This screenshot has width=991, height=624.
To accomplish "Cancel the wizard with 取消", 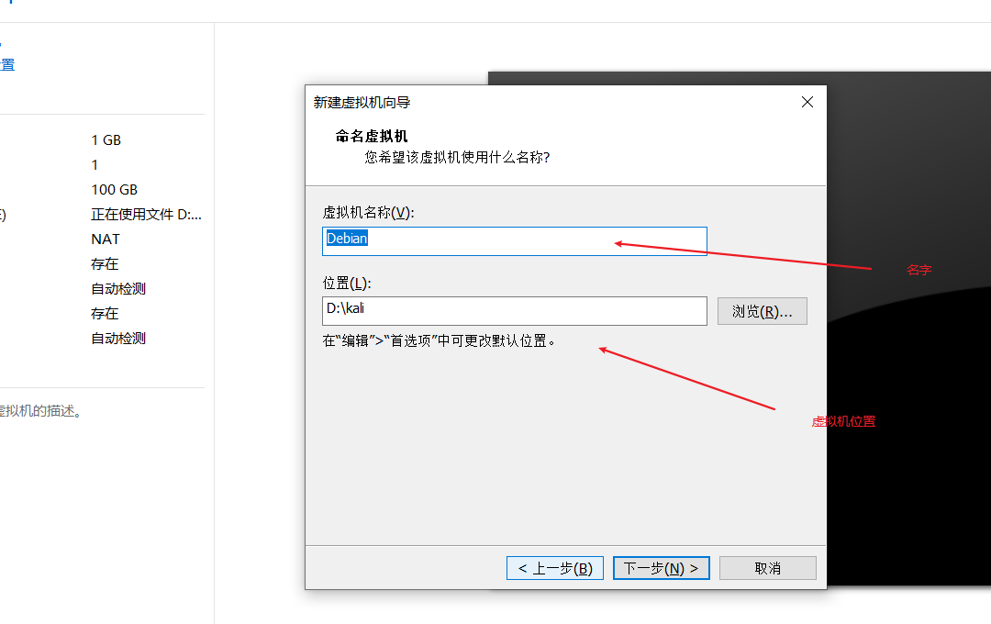I will pos(768,568).
